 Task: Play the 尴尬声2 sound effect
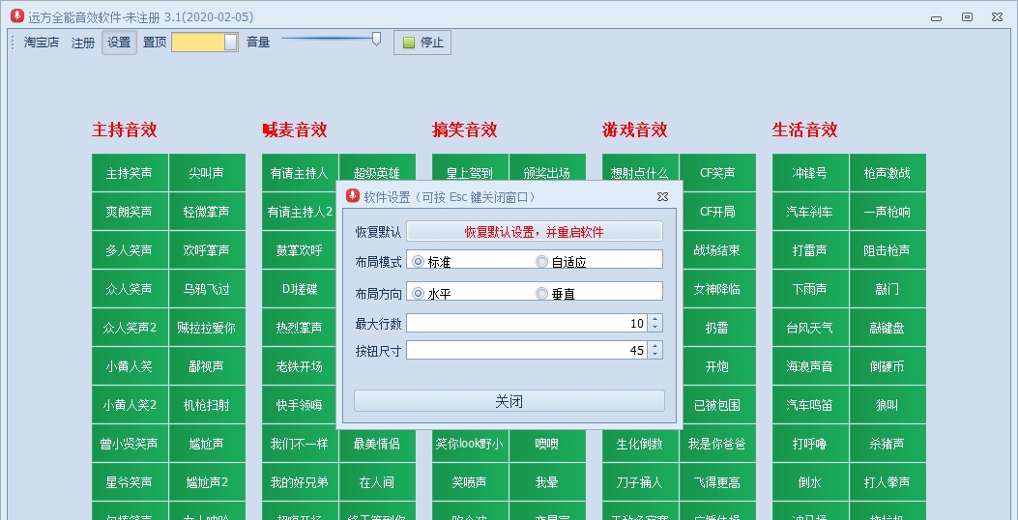click(x=207, y=481)
